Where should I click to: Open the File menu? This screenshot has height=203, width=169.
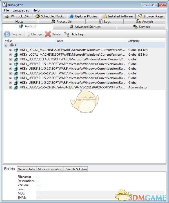(x=6, y=10)
